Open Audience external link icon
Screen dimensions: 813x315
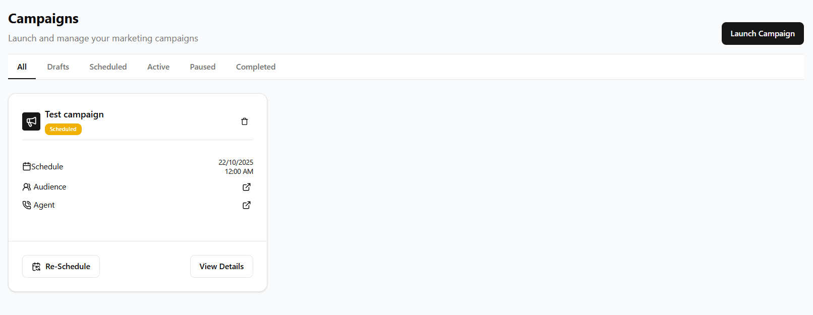click(247, 187)
